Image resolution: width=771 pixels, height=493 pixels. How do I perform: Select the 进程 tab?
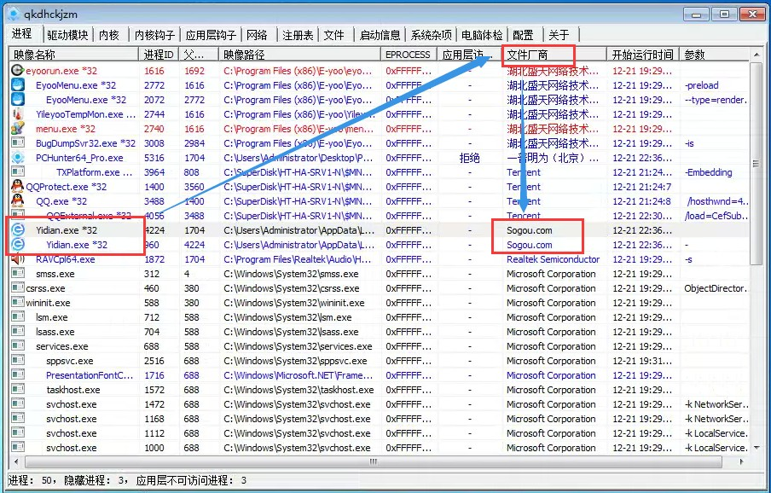tap(22, 33)
